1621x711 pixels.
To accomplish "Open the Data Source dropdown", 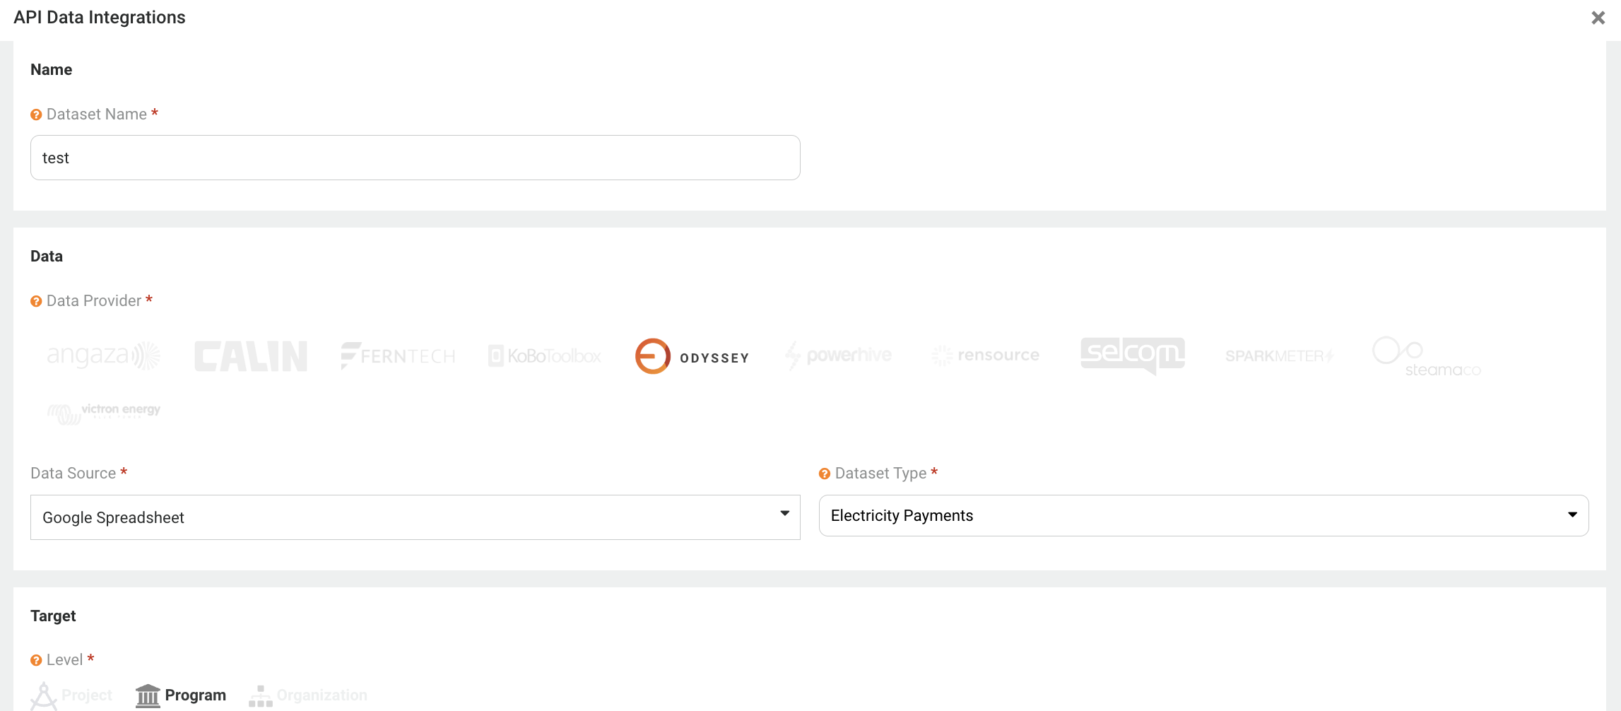I will [415, 517].
